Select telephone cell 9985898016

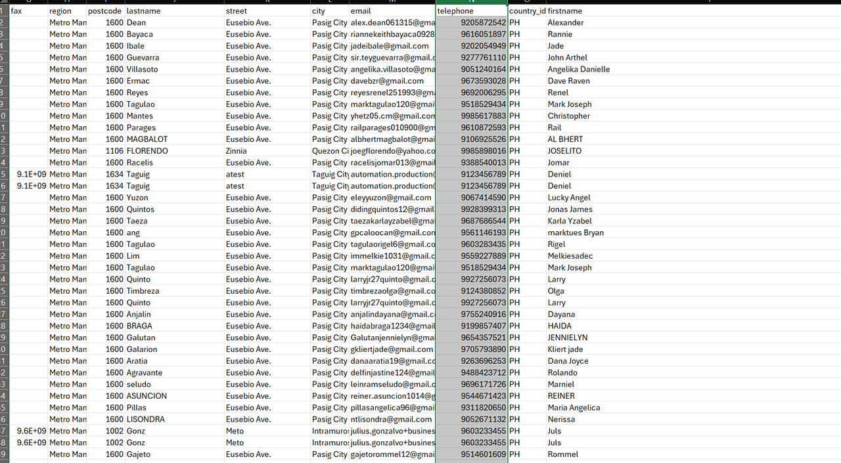tap(472, 151)
